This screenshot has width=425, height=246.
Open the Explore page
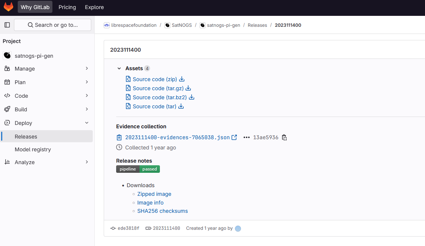click(94, 7)
